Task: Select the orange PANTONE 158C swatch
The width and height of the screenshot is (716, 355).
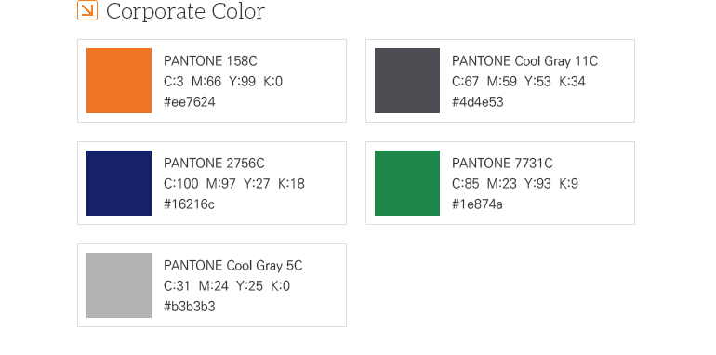Action: tap(119, 81)
